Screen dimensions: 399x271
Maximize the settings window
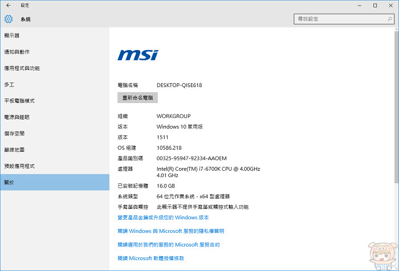375,5
